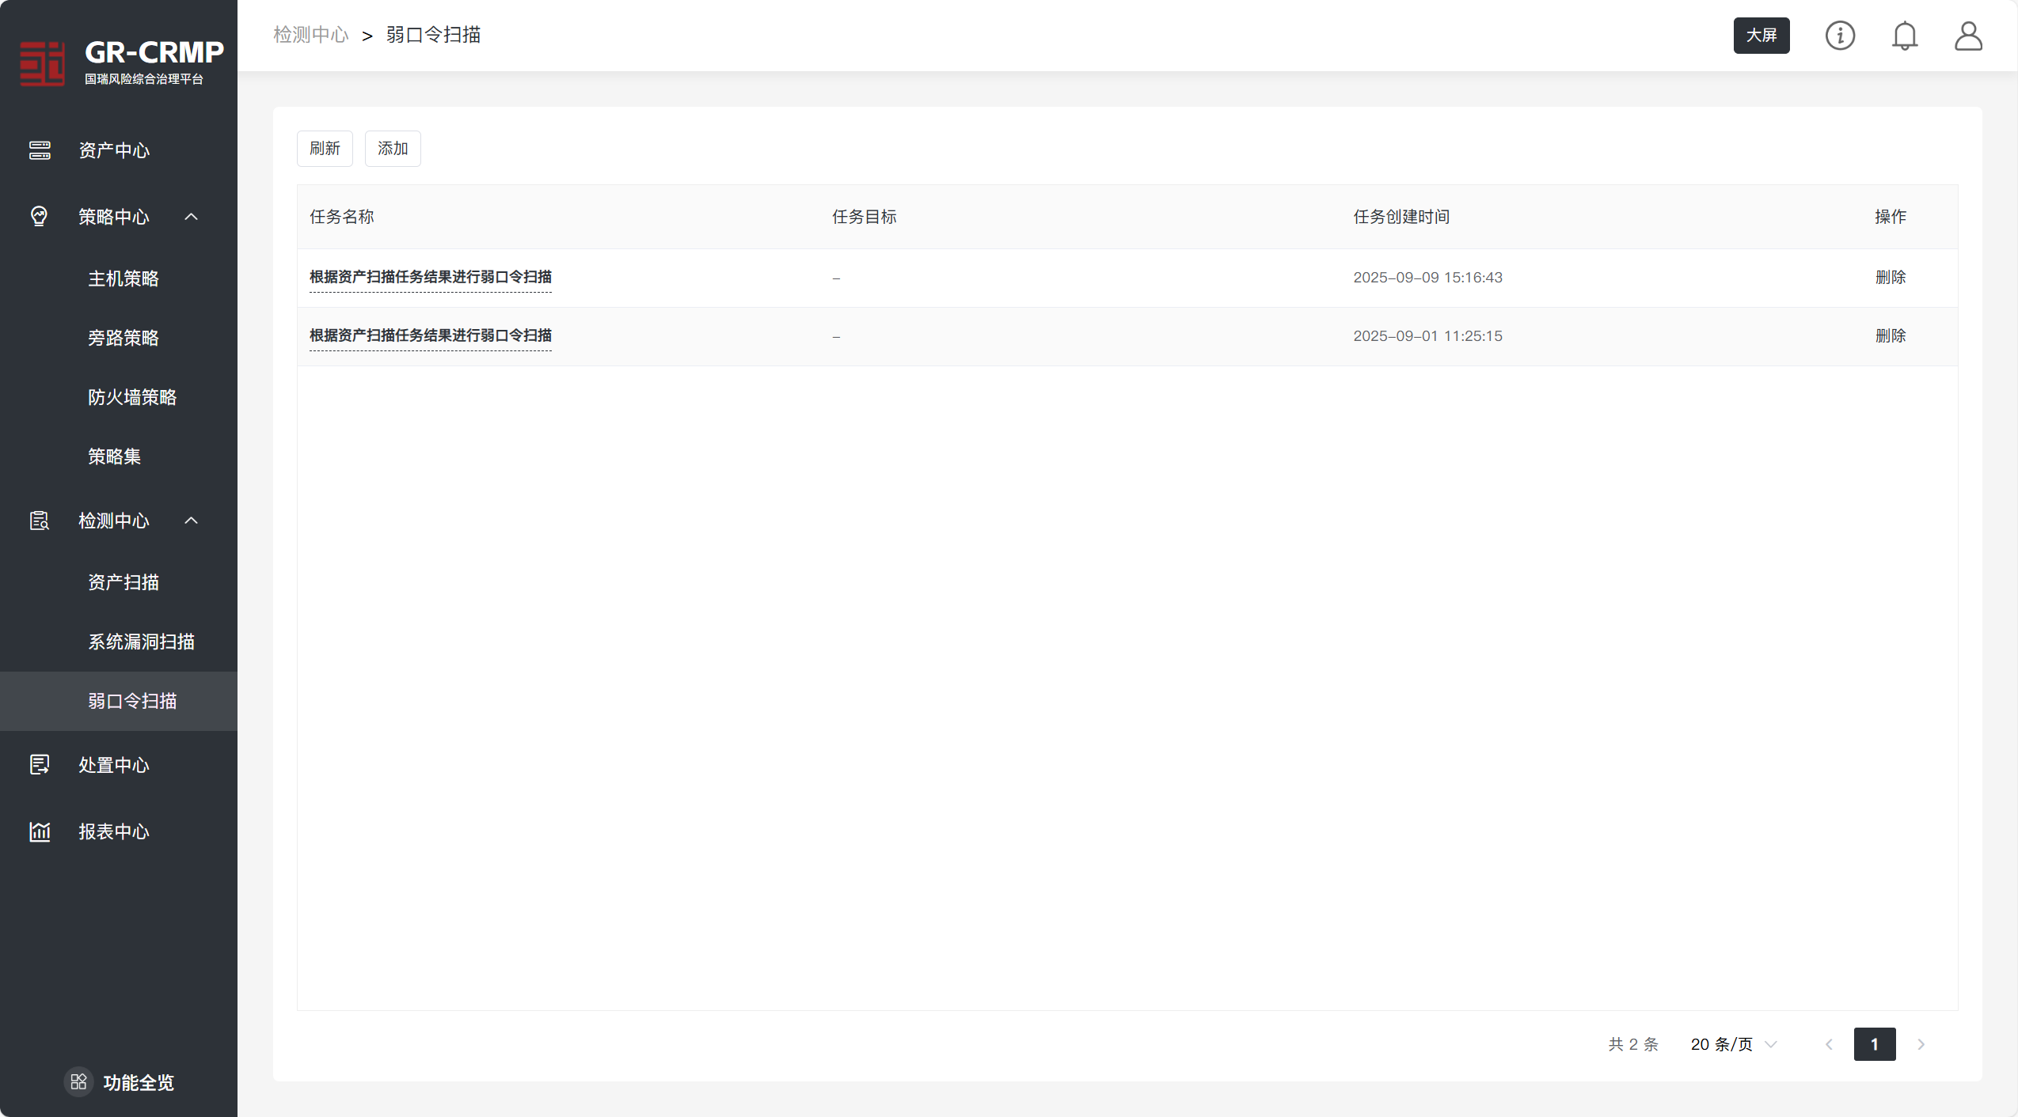Viewport: 2018px width, 1117px height.
Task: Open the 20 条/页 page size dropdown
Action: point(1734,1044)
